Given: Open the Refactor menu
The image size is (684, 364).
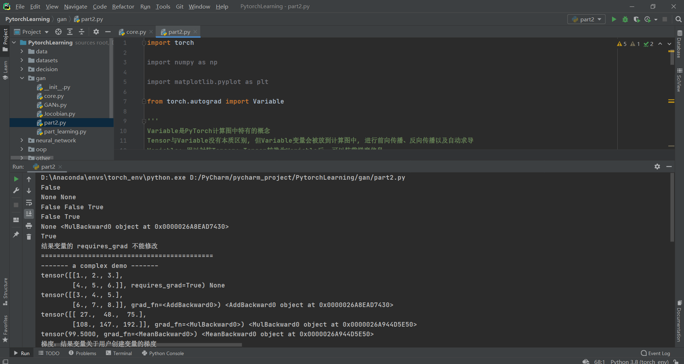Looking at the screenshot, I should 123,6.
